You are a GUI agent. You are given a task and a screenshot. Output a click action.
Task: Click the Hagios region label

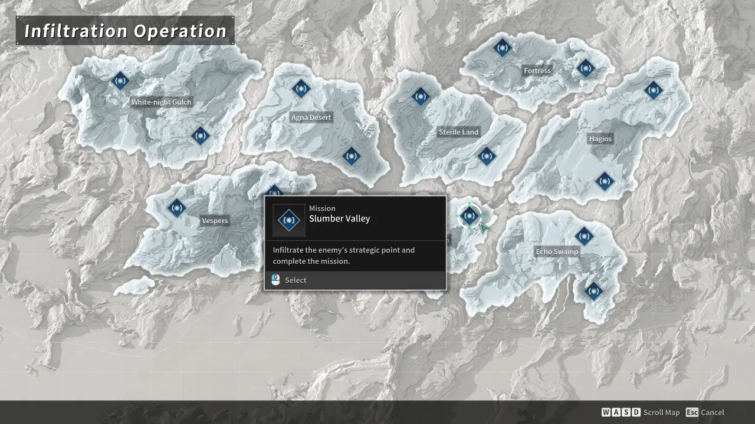[x=600, y=139]
